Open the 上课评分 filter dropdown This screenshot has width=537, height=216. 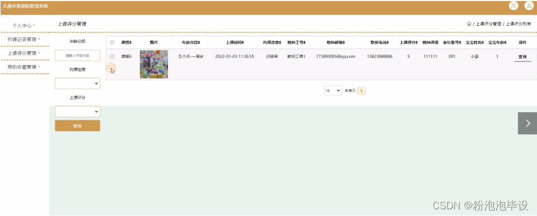(78, 111)
